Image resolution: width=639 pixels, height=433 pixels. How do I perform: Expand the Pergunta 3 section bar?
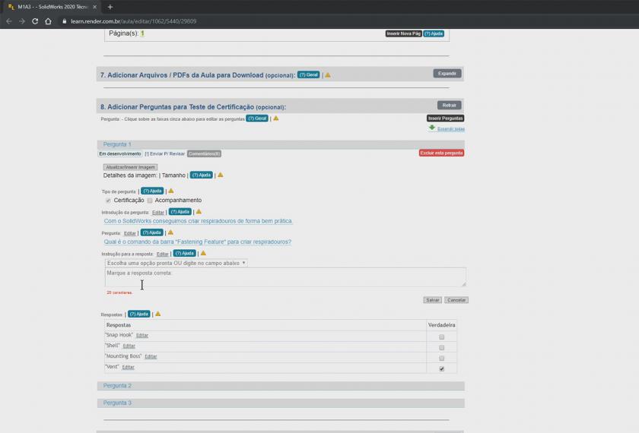(x=280, y=403)
